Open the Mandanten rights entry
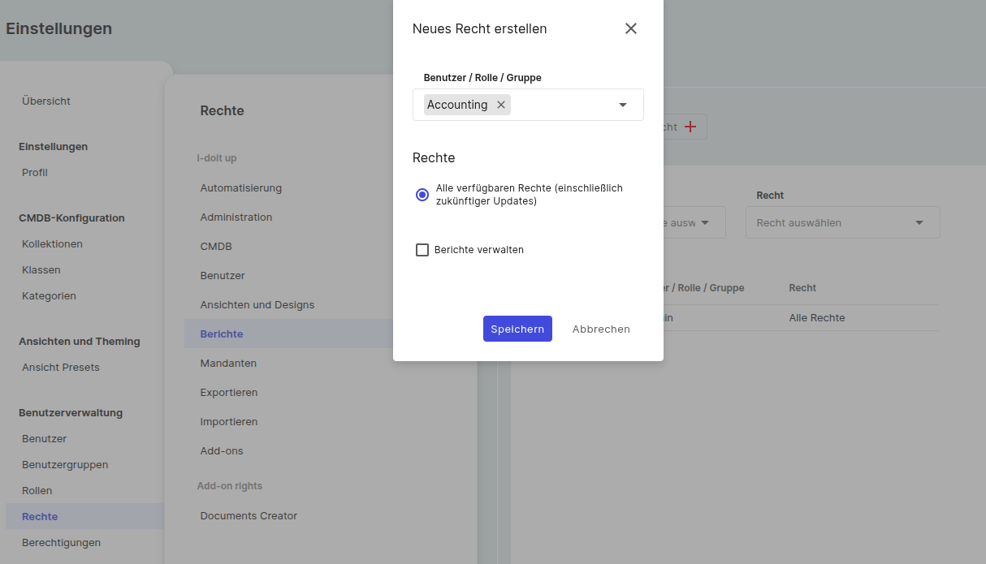Viewport: 986px width, 564px height. coord(228,364)
